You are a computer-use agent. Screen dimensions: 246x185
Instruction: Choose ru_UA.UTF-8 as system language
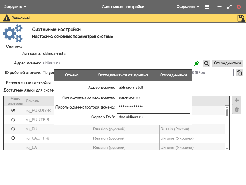click(13, 138)
